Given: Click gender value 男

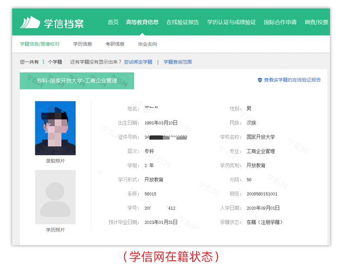Looking at the screenshot, I should pos(249,109).
